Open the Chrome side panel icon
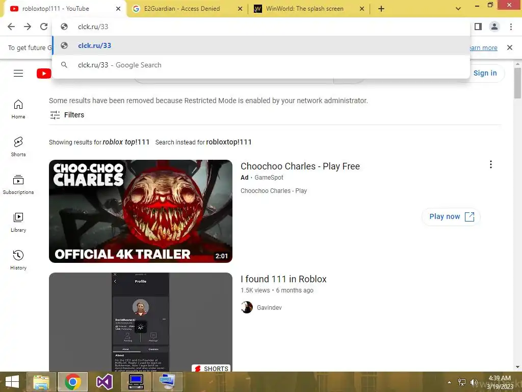 478,27
